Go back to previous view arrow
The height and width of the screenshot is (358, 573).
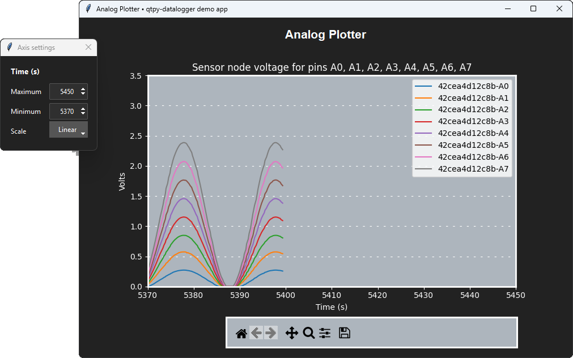coord(257,333)
